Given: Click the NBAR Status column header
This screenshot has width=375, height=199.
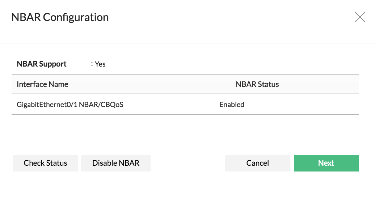Looking at the screenshot, I should pos(257,84).
